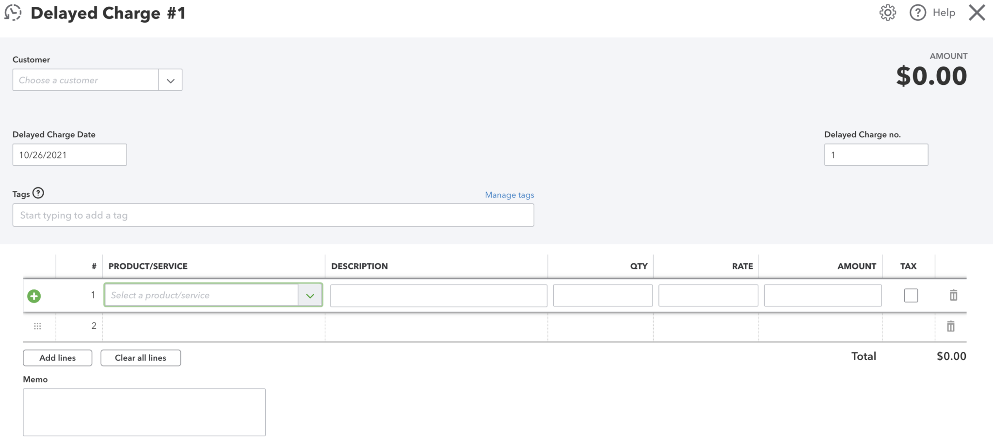
Task: Click the TAX column header
Action: (x=908, y=266)
